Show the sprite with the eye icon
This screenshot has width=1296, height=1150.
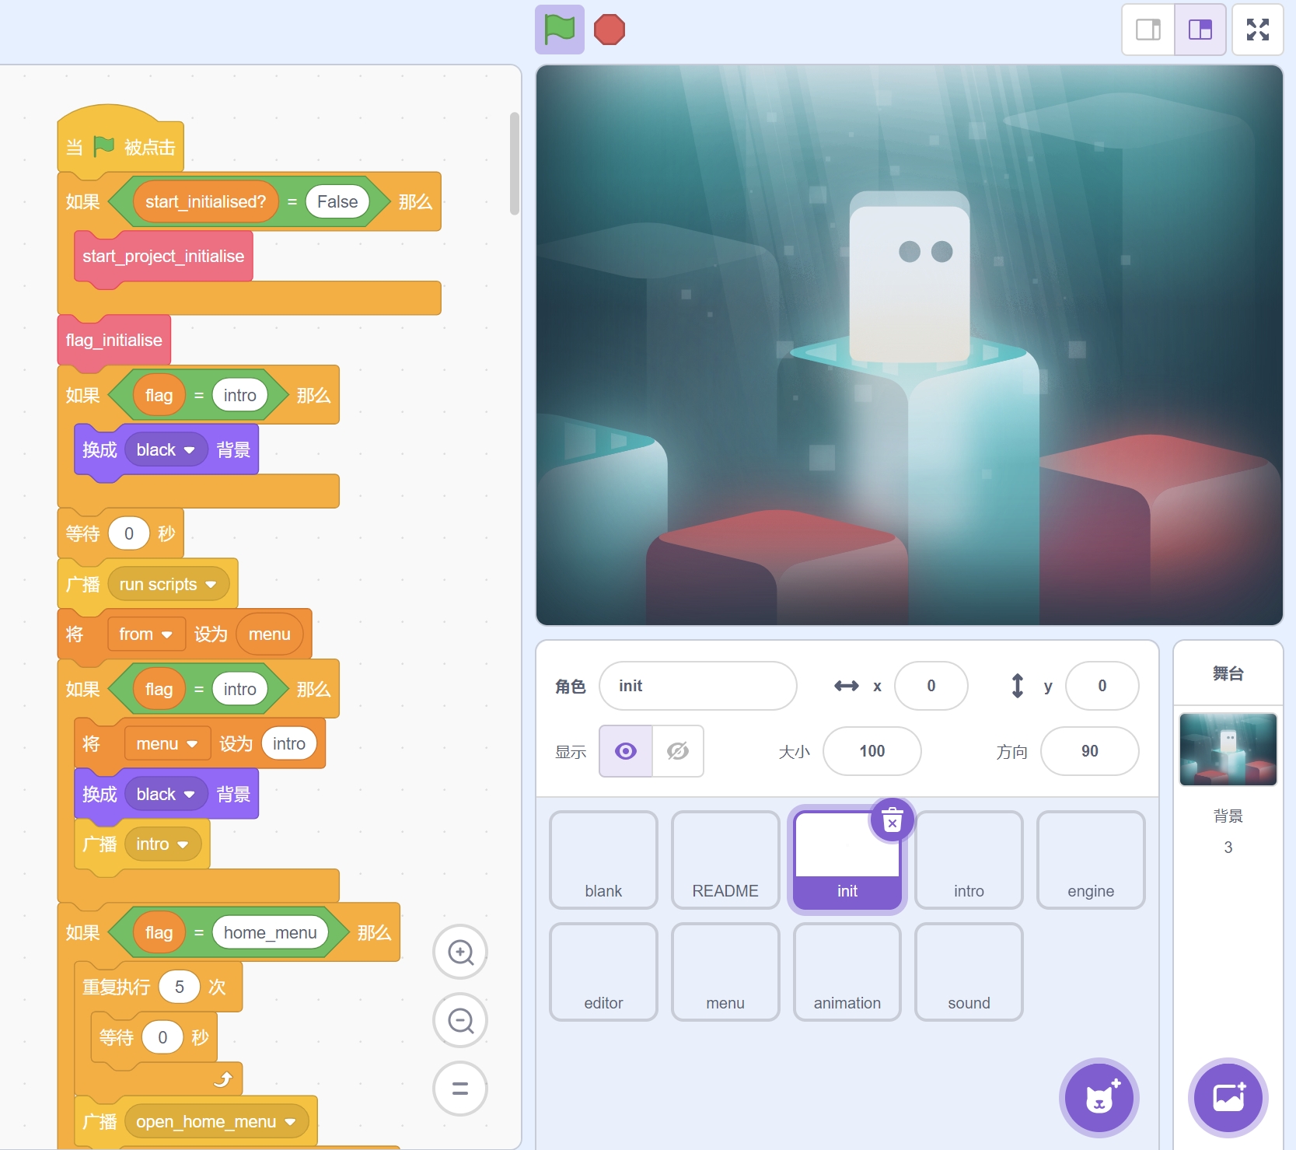tap(626, 751)
